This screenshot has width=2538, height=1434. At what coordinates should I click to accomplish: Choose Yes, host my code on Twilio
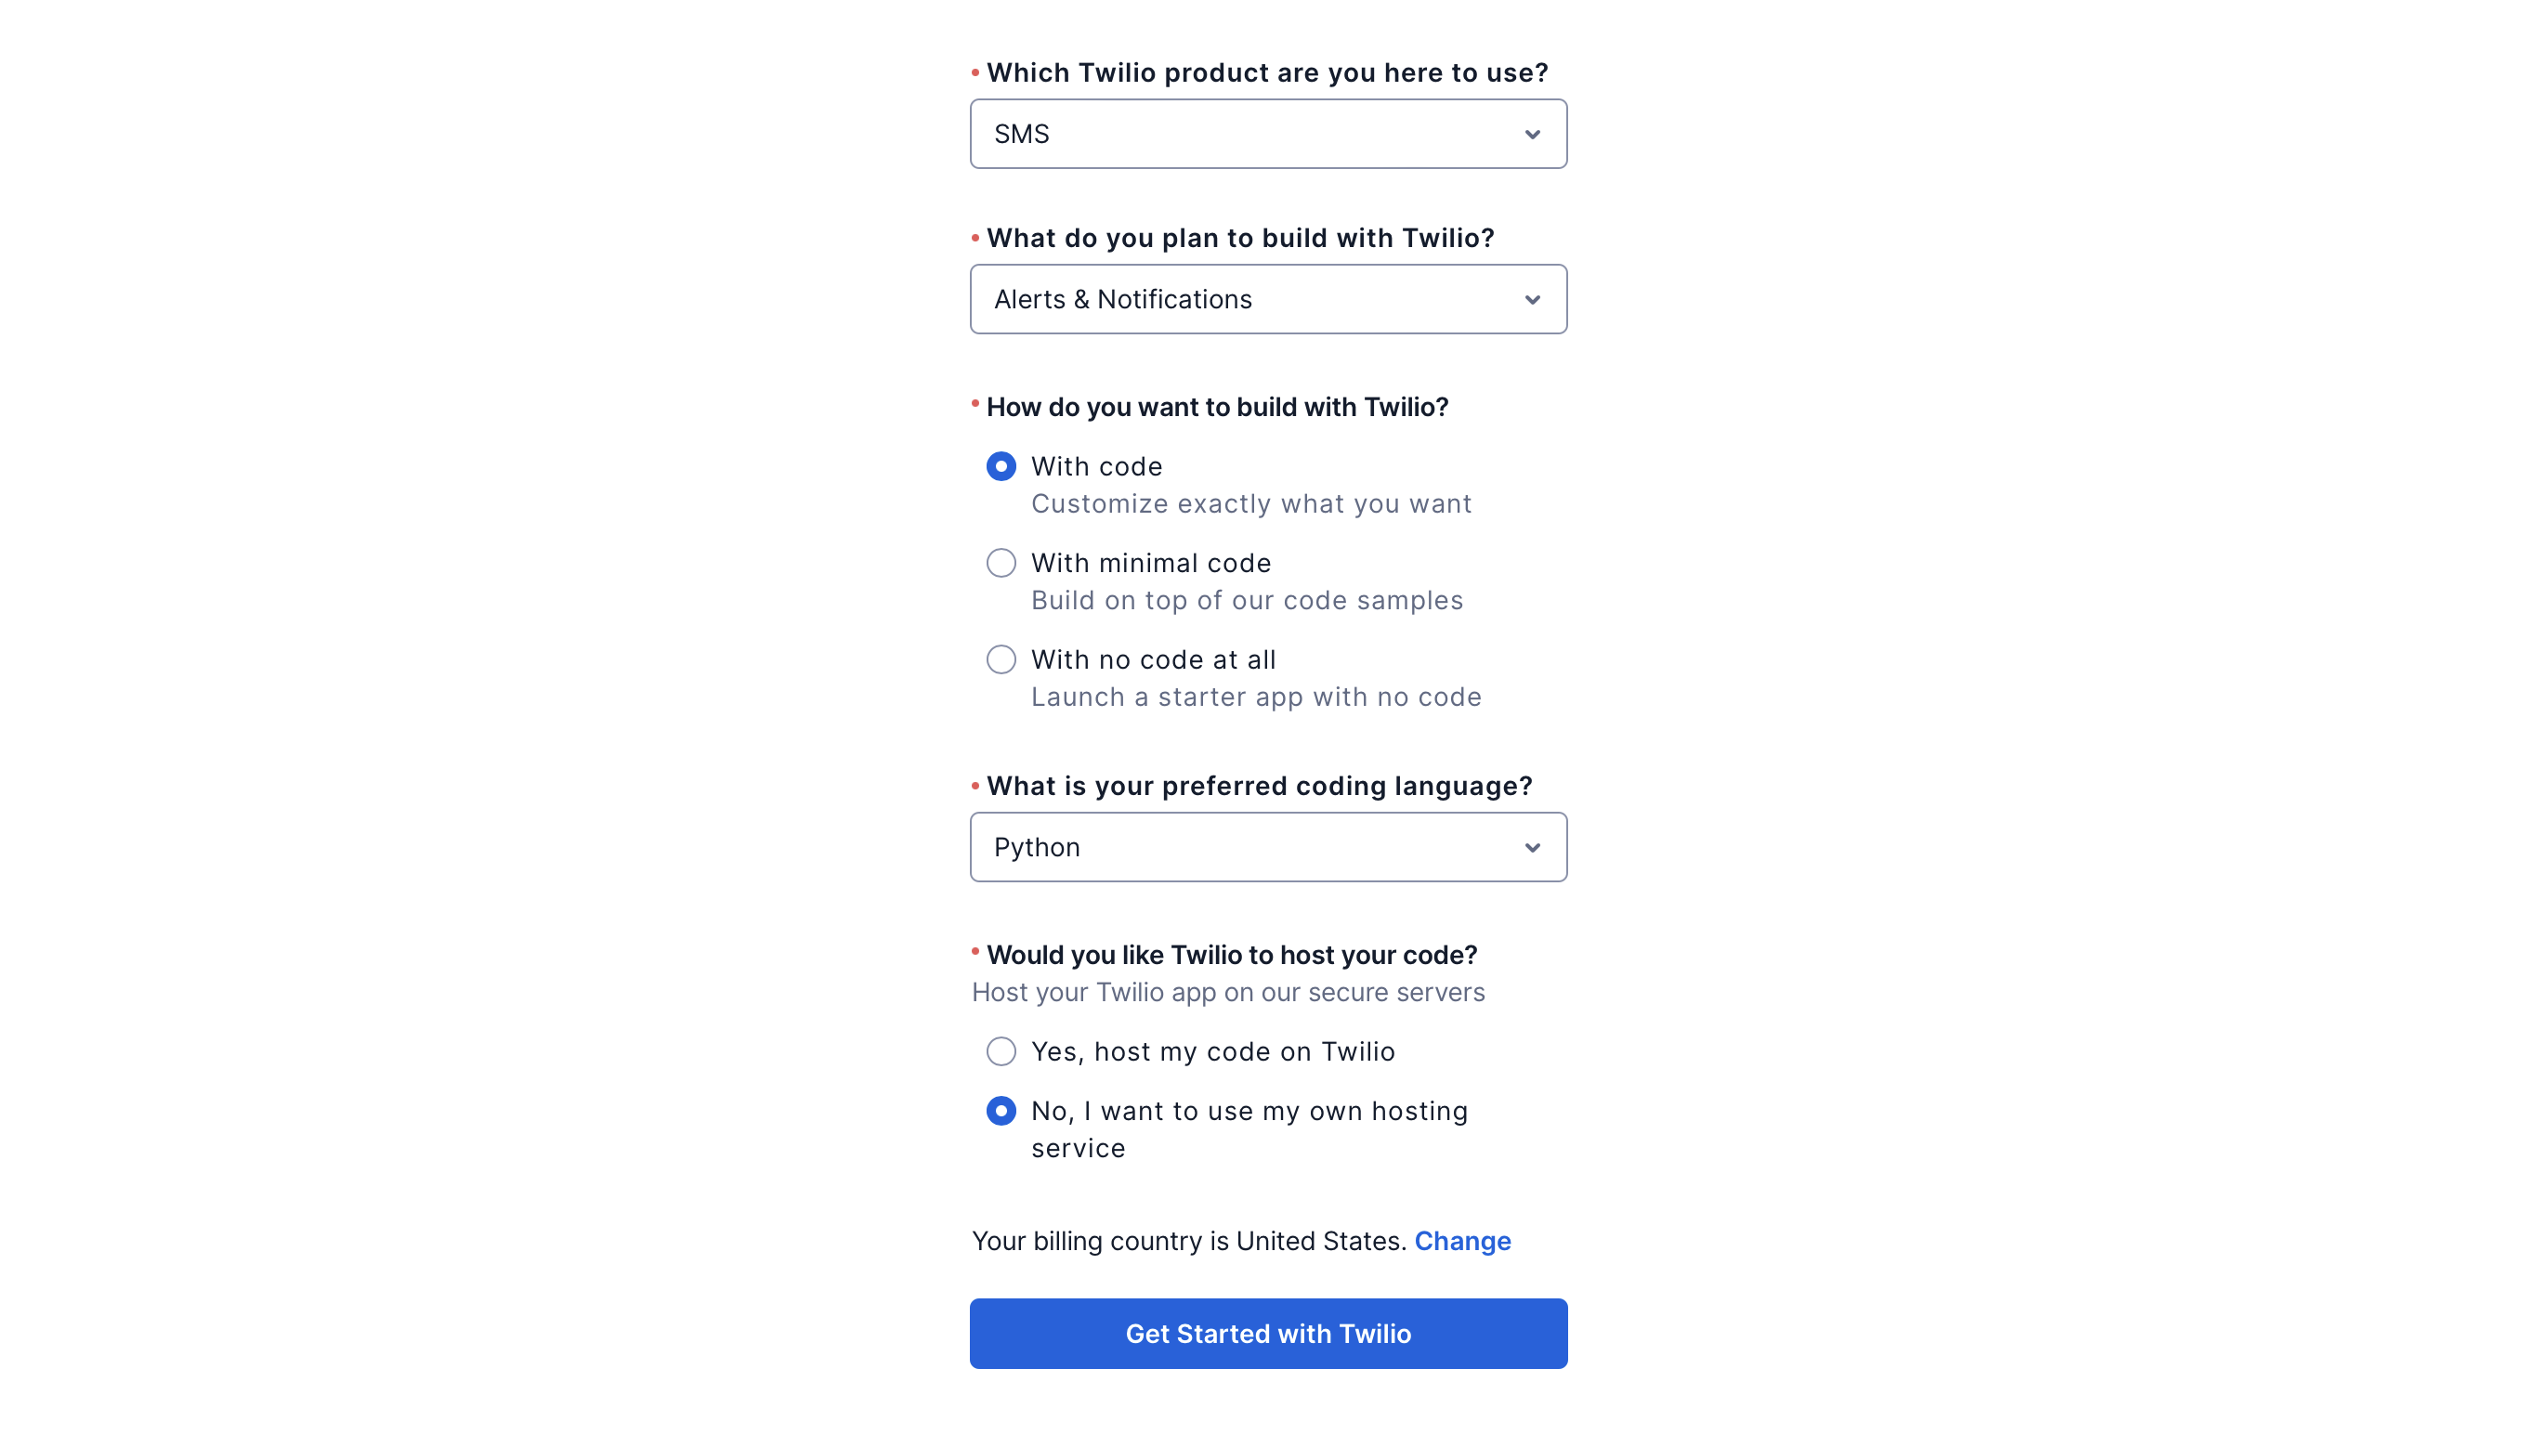pos(1001,1050)
